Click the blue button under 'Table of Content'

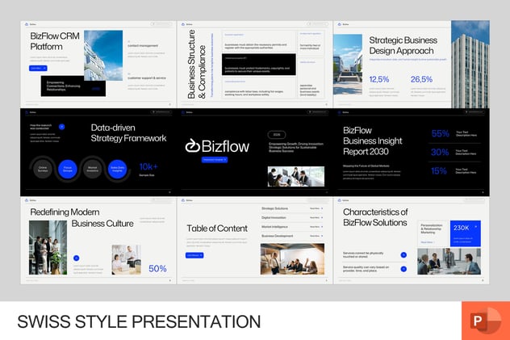point(194,255)
